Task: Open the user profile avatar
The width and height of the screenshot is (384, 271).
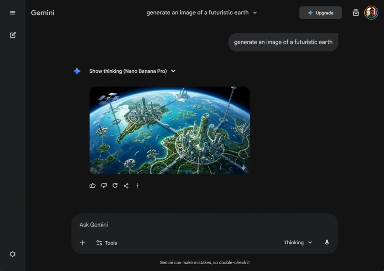Action: coord(371,13)
